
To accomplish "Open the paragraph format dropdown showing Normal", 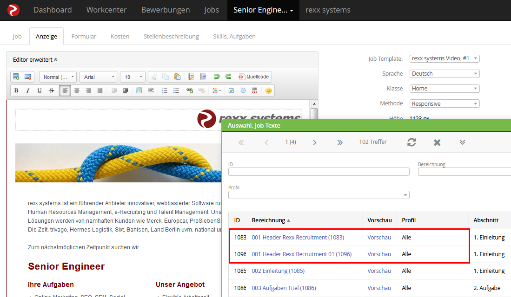I will click(x=58, y=77).
